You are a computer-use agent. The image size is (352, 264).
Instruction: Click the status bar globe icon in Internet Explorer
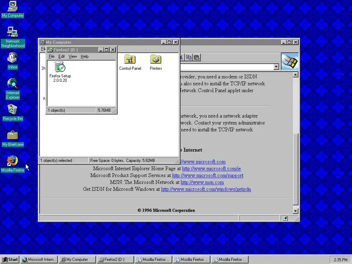pos(285,218)
